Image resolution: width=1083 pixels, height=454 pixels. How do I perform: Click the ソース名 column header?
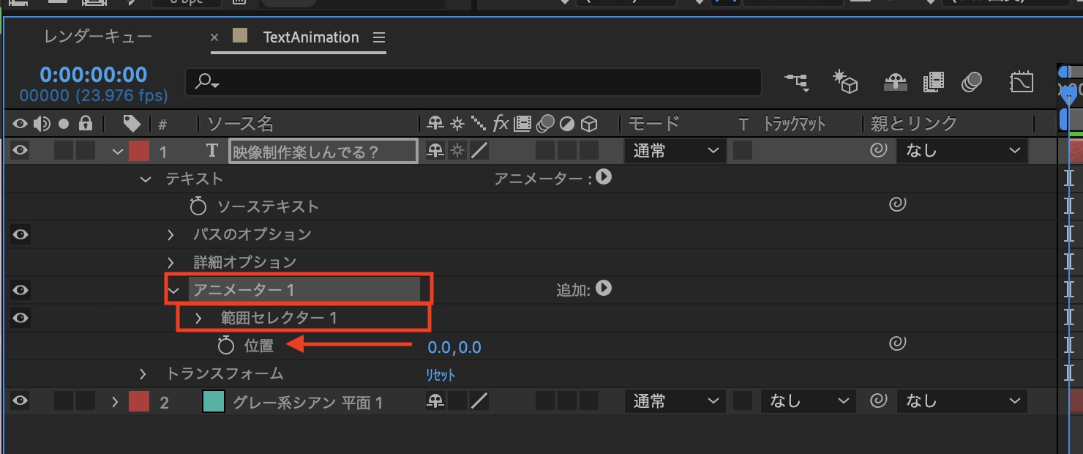click(241, 123)
